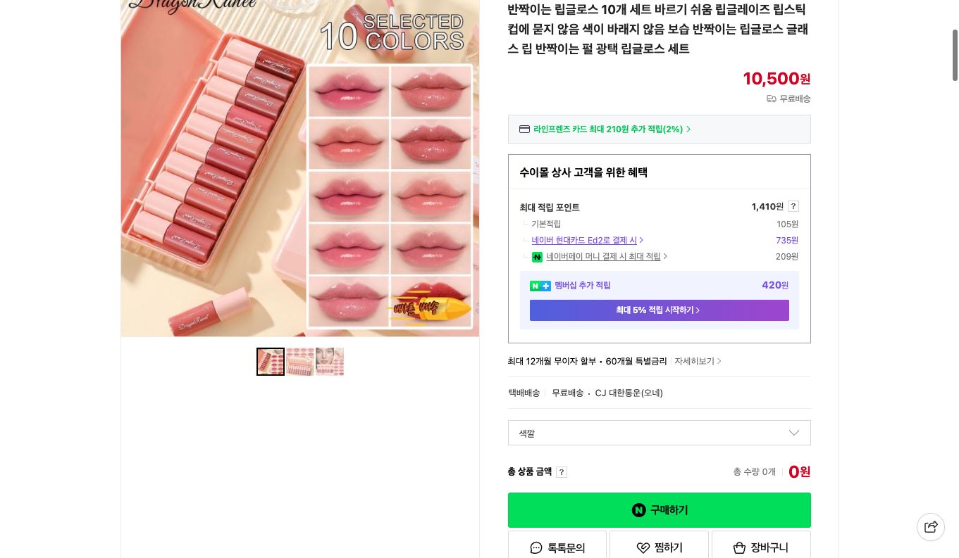Image resolution: width=959 pixels, height=558 pixels.
Task: Click the 최대 5% 적립 시작하기 button
Action: click(659, 310)
